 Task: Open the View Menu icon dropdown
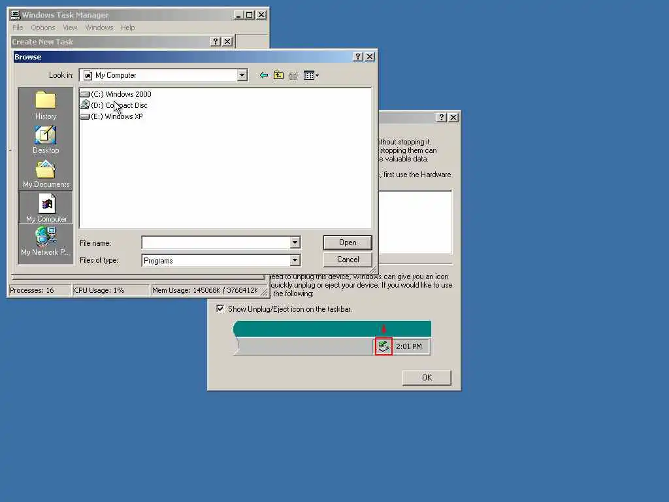coord(311,76)
